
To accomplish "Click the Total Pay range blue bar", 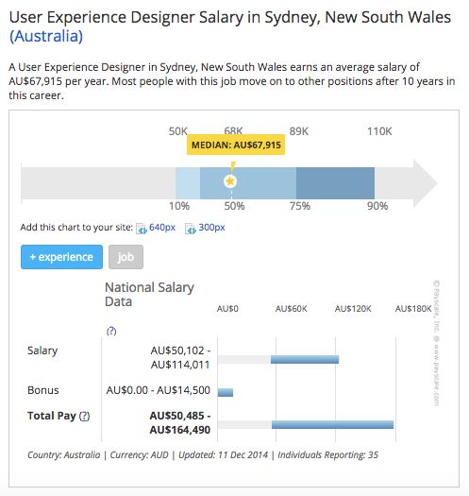I will click(332, 424).
